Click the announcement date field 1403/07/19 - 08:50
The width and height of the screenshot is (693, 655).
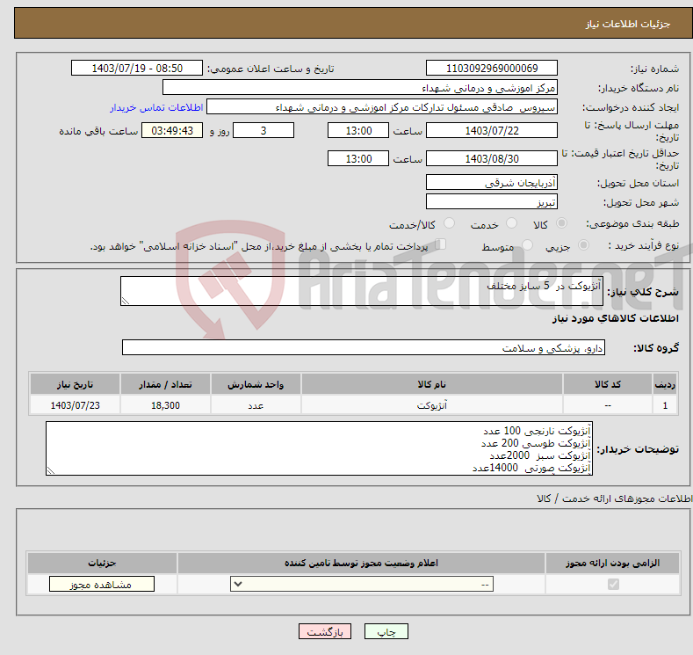(x=137, y=68)
